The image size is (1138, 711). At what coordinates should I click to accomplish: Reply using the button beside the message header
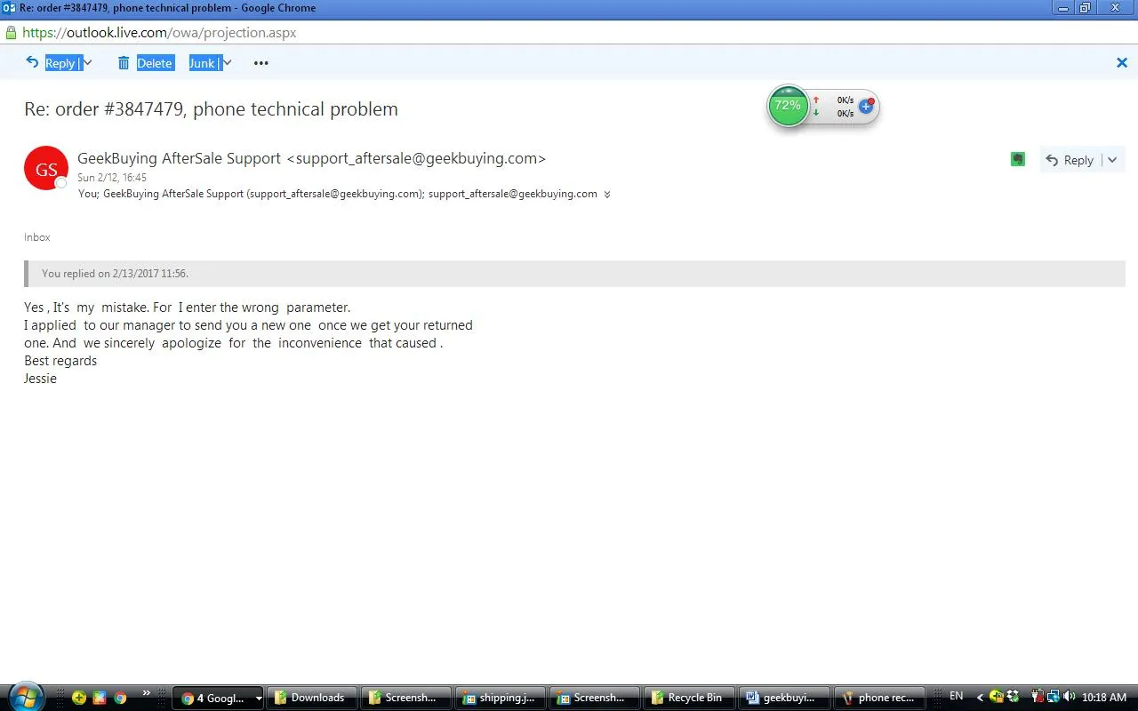[x=1070, y=160]
